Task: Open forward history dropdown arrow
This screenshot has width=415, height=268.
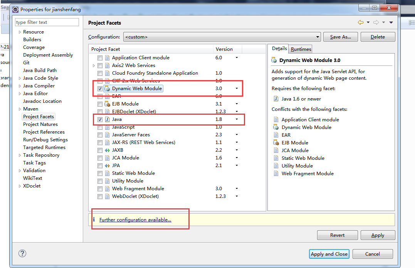Action: [383, 22]
